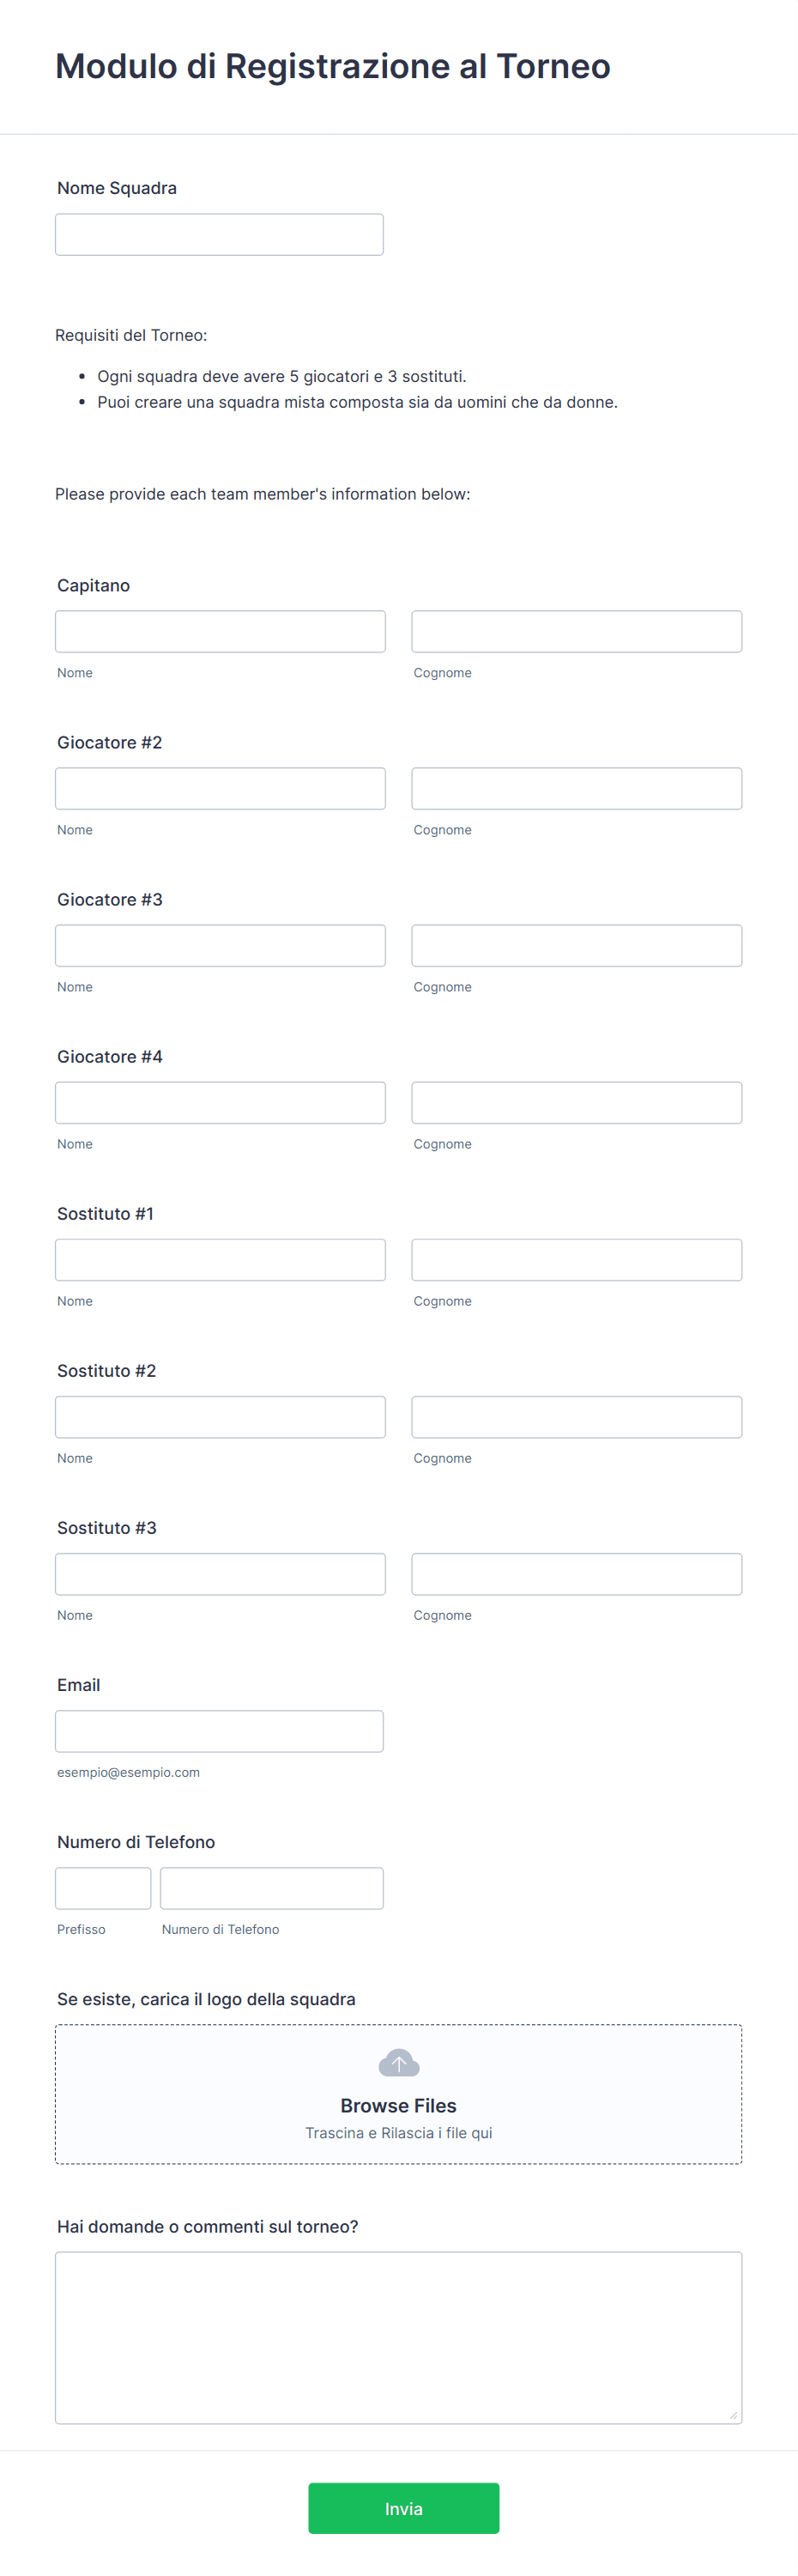Select the Capitano Nome field
The height and width of the screenshot is (2576, 798).
220,630
